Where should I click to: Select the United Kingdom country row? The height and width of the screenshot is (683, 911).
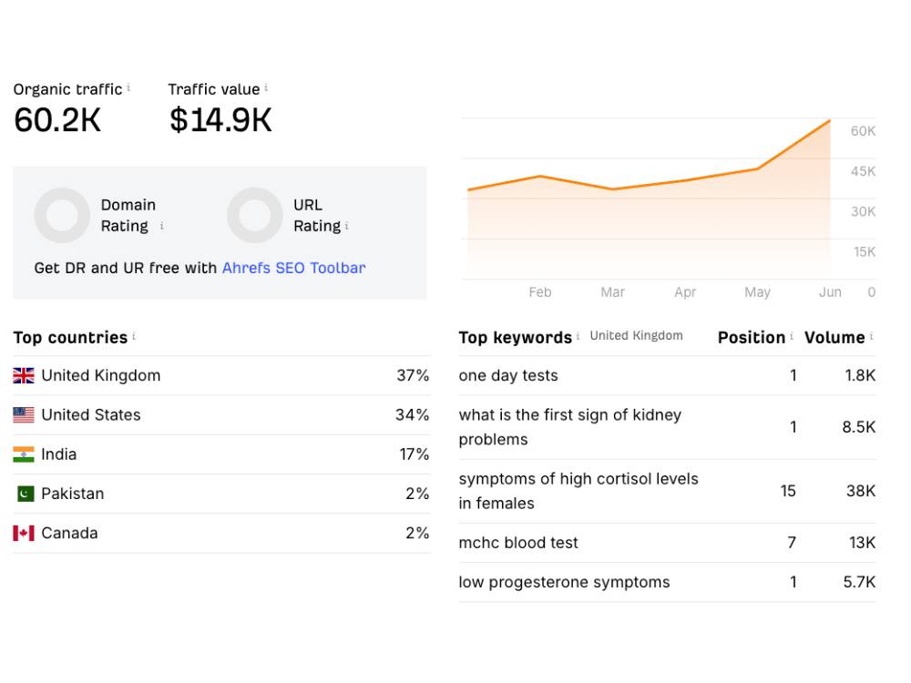(221, 376)
